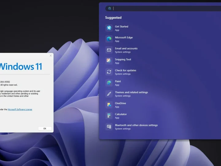Open the Calculator icon

pos(109,116)
